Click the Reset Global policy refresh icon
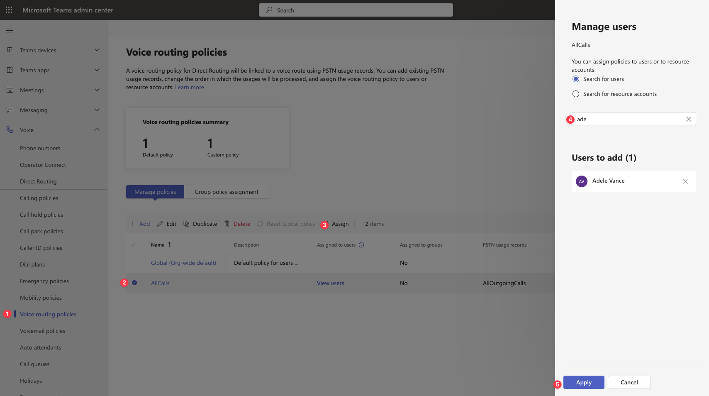 pyautogui.click(x=260, y=224)
